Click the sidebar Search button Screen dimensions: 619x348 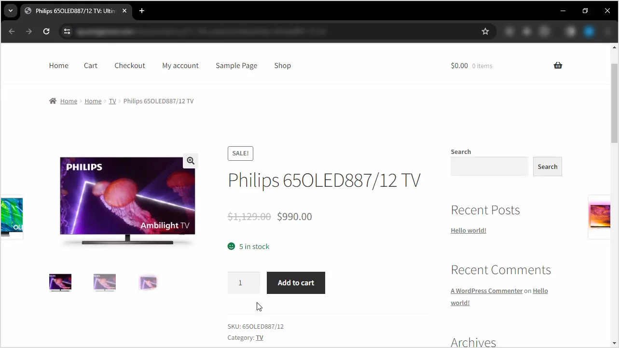(547, 167)
